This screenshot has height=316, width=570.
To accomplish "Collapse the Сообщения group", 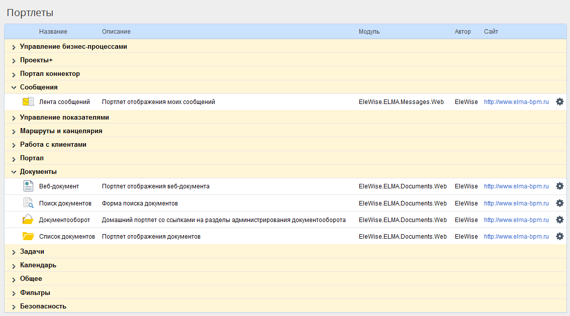I will pos(14,87).
